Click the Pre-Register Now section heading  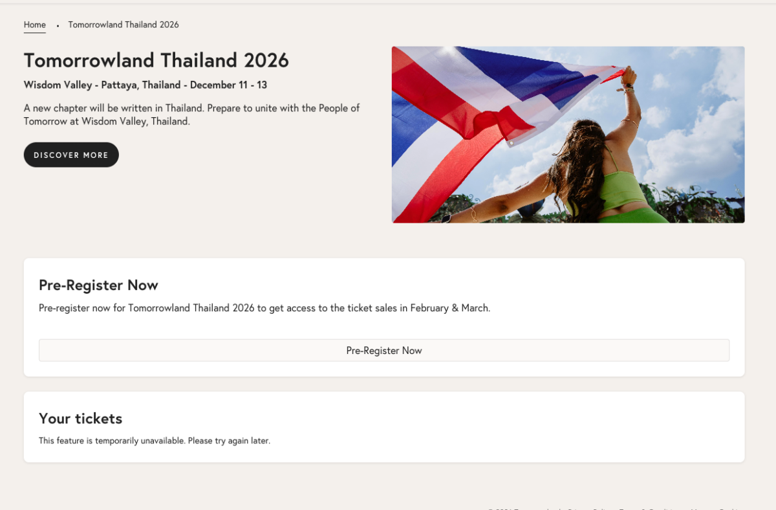click(x=98, y=285)
